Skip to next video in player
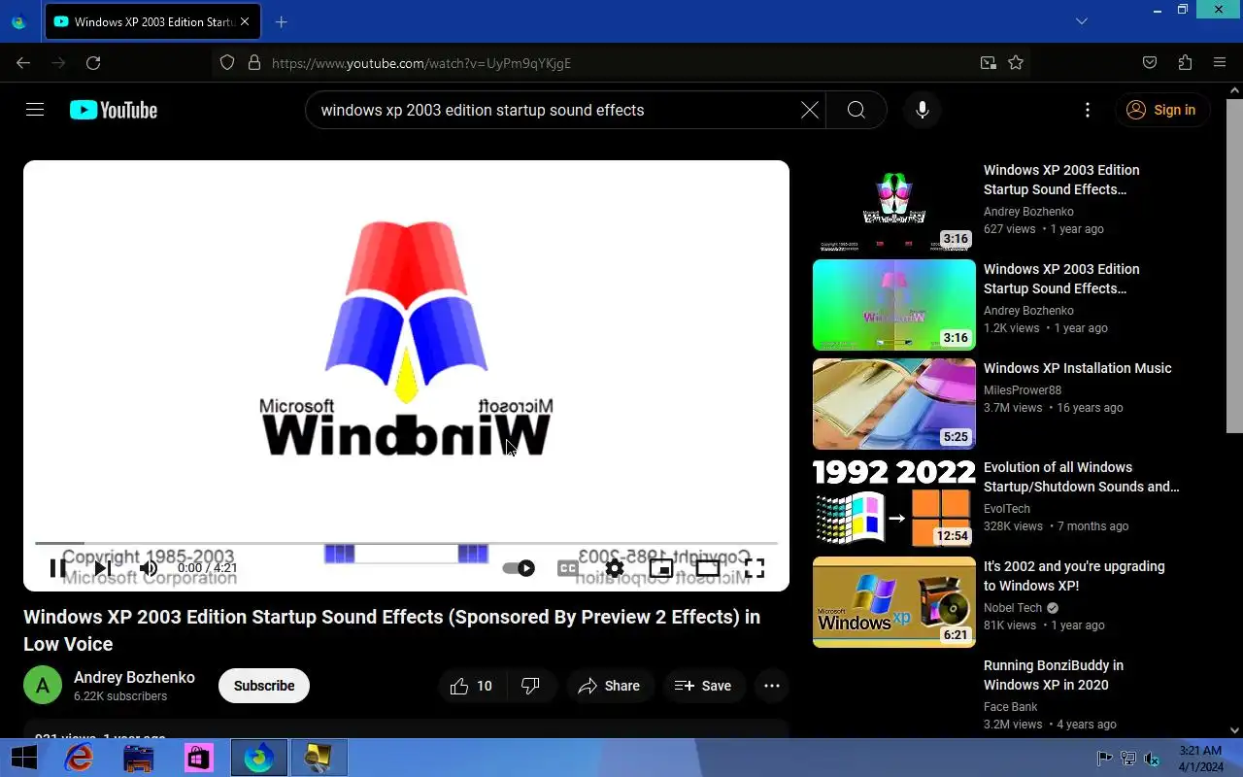The width and height of the screenshot is (1243, 777). point(103,568)
